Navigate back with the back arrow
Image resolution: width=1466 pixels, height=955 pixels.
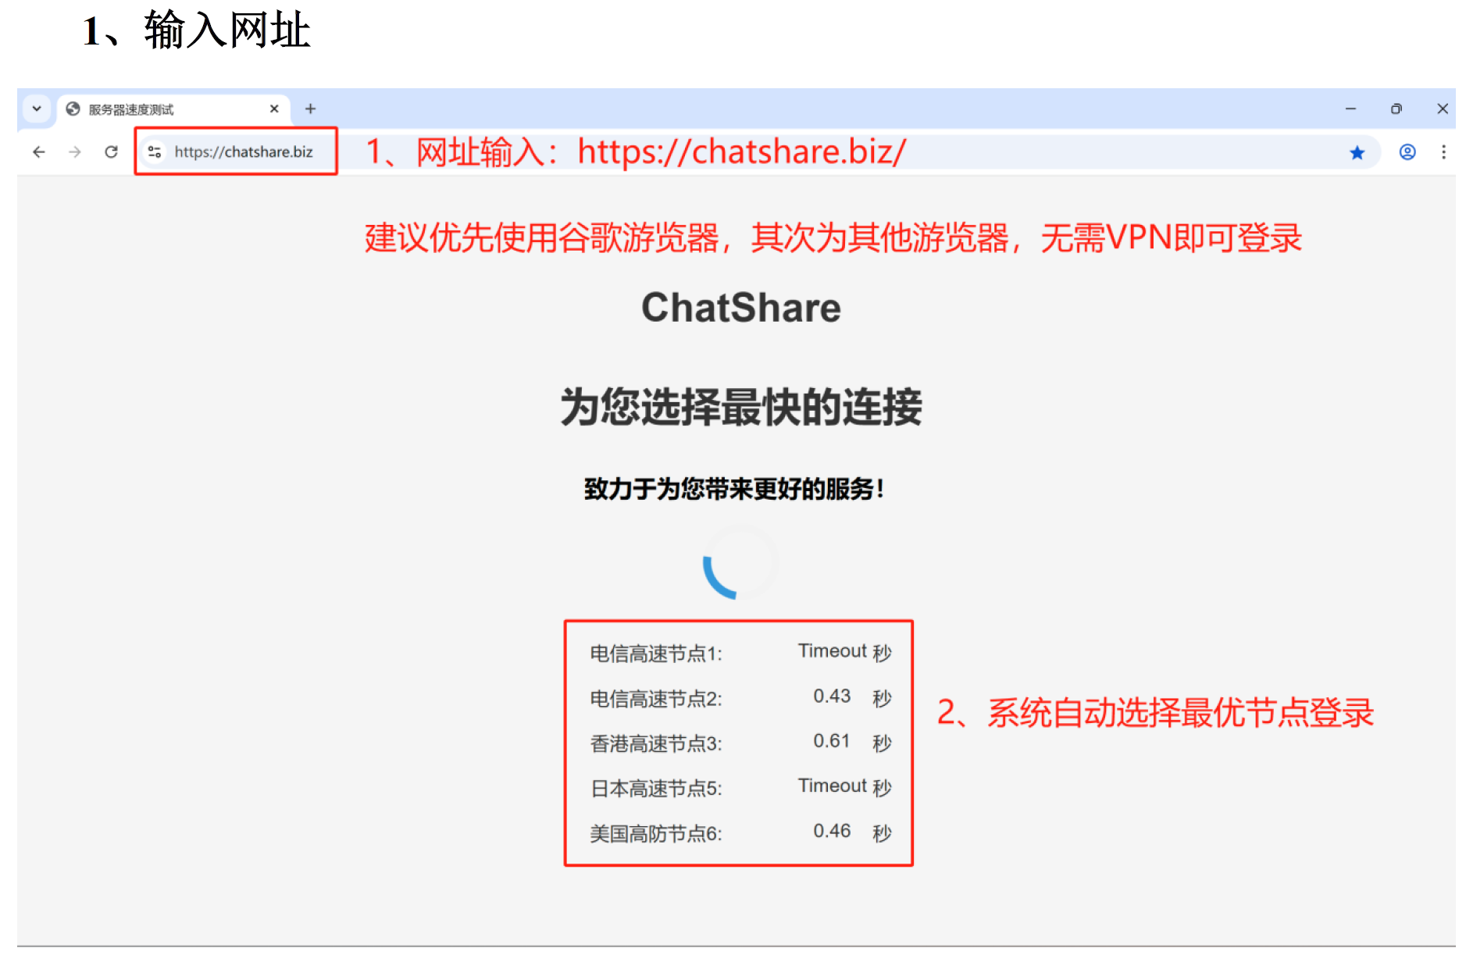pos(39,152)
